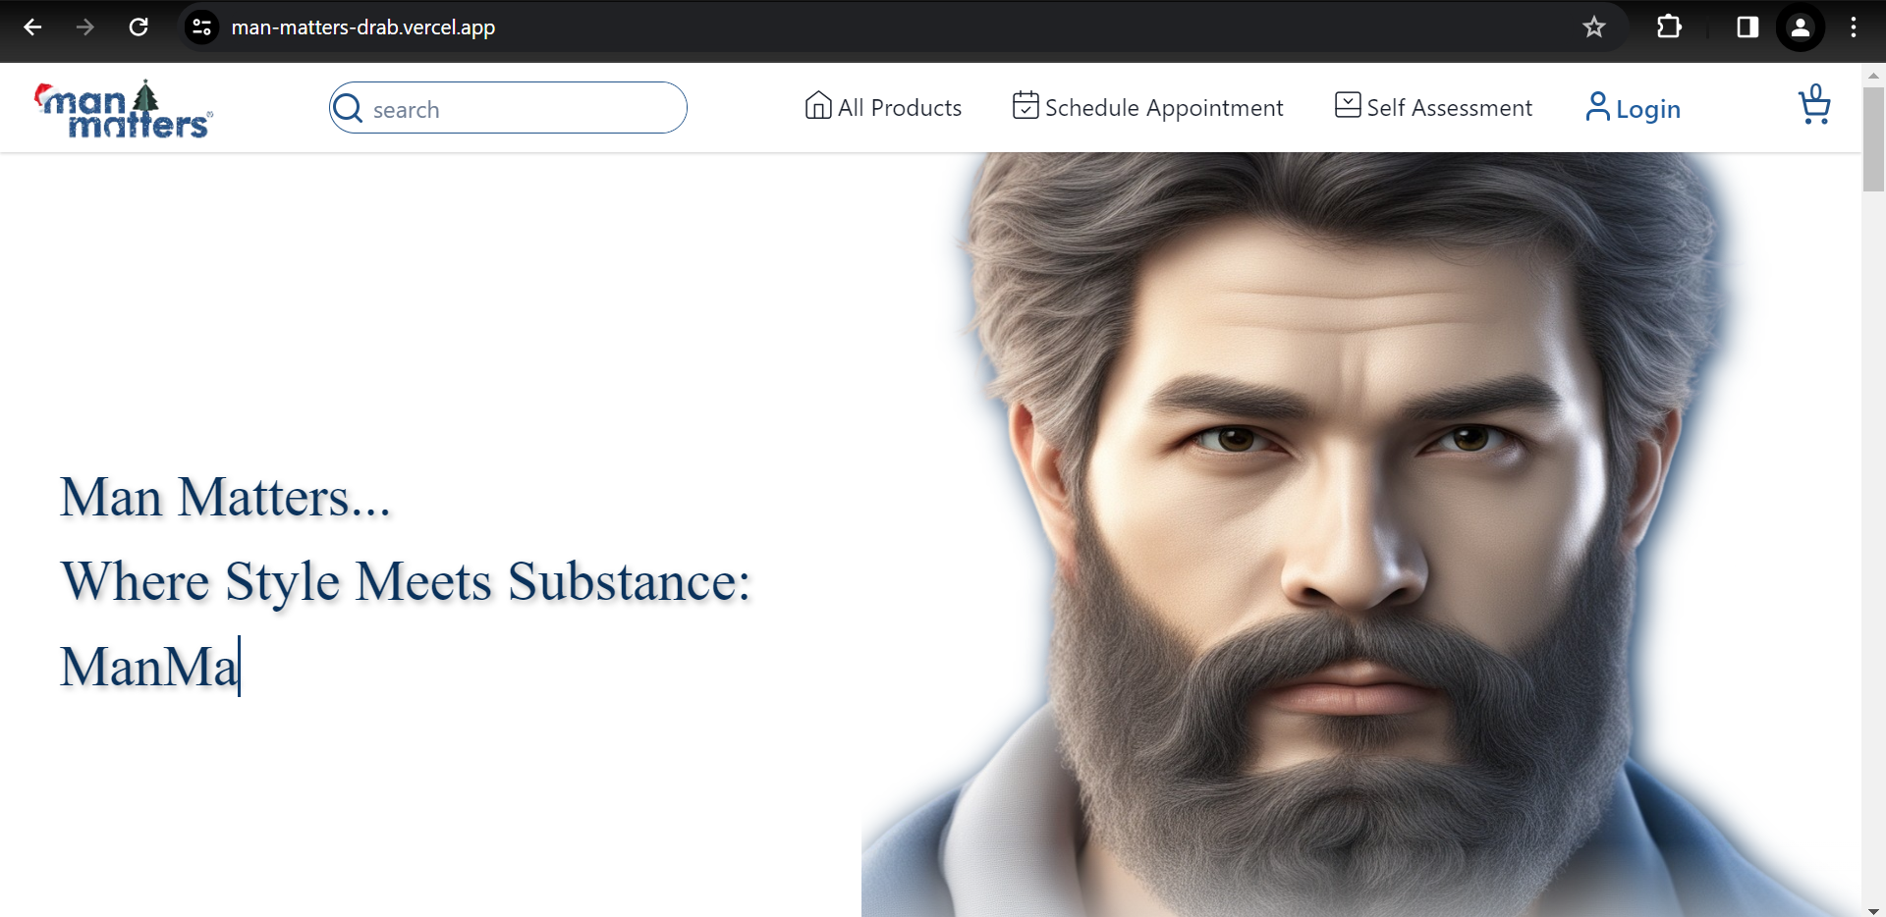Click the scrollbar down arrow
Screen dimensions: 1886x917
coord(1873,910)
